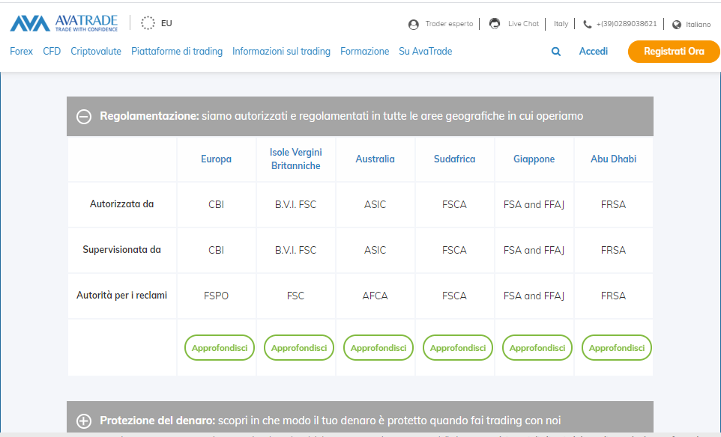Click FSCA in Supervisionata da row
The height and width of the screenshot is (437, 721).
click(454, 250)
